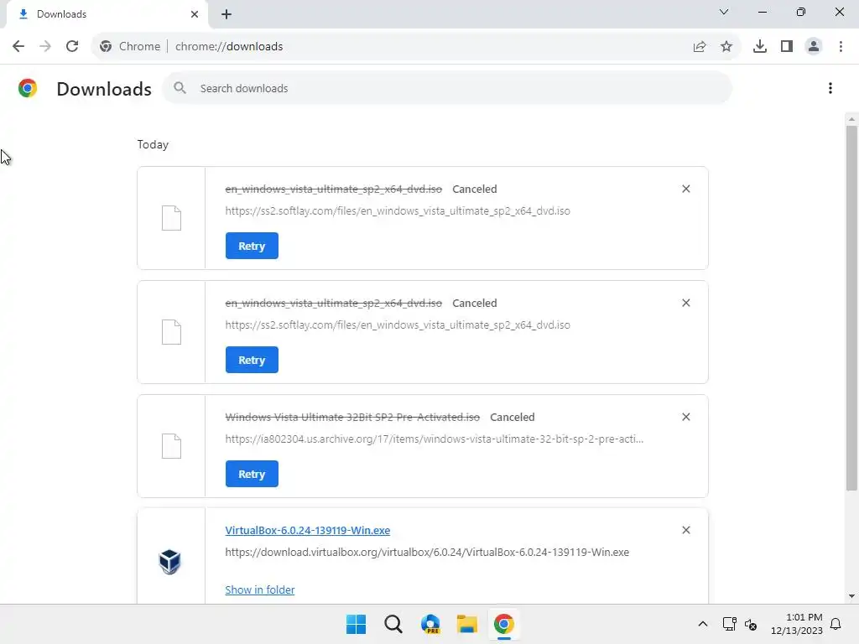Launch Edge PRE from taskbar
859x644 pixels.
tap(430, 624)
